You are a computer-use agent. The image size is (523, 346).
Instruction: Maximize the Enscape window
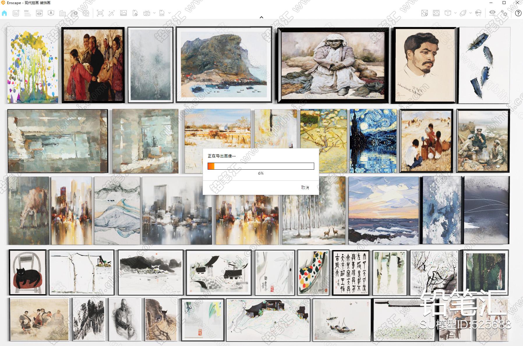[x=504, y=3]
